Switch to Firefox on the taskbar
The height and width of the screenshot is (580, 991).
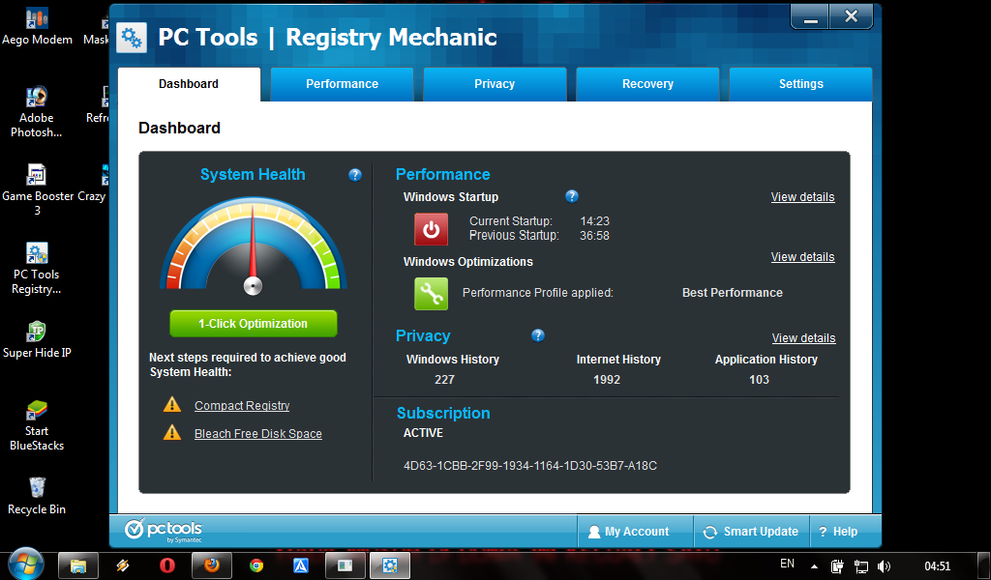click(212, 565)
